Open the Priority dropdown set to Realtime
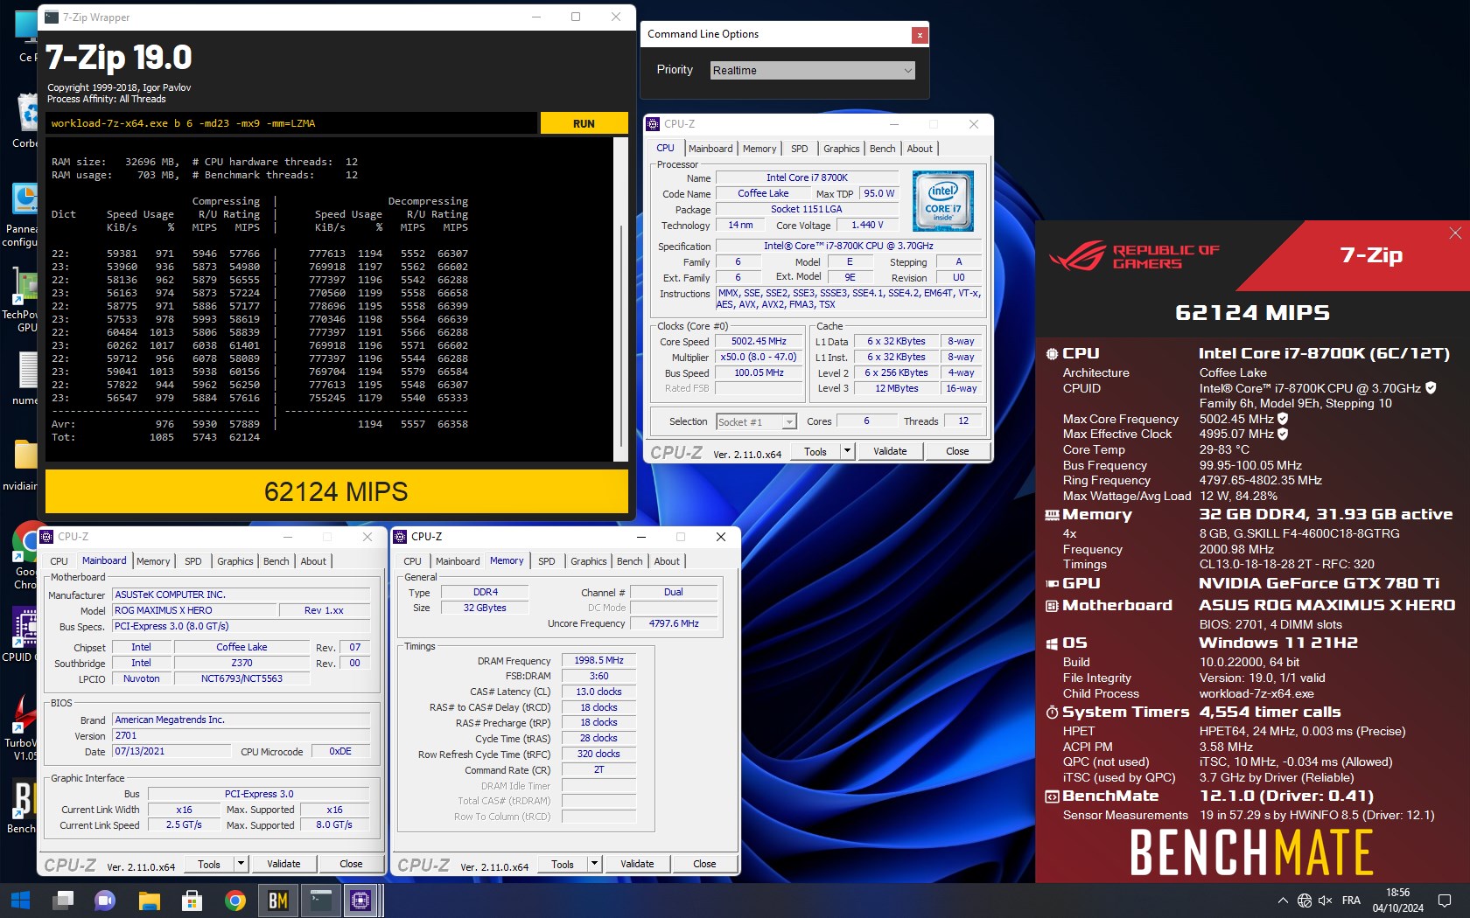This screenshot has height=918, width=1470. [813, 70]
